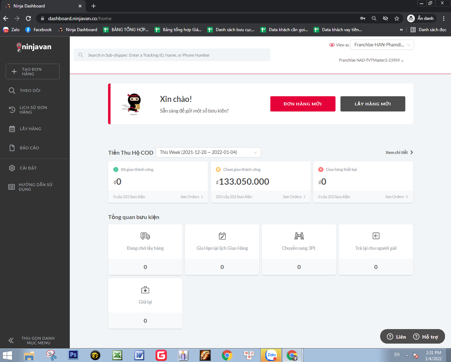451x362 pixels.
Task: Open Chuyển sang 3PL card
Action: tap(299, 249)
